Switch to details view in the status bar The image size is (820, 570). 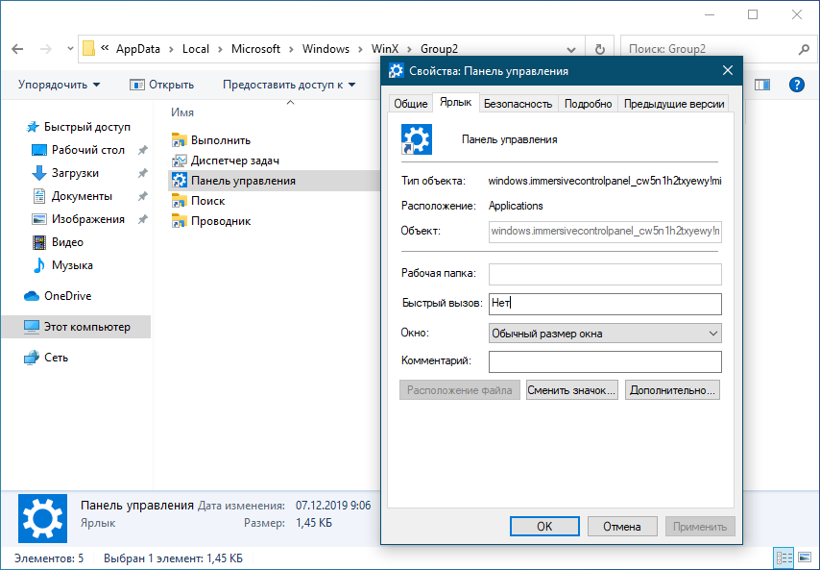(784, 558)
